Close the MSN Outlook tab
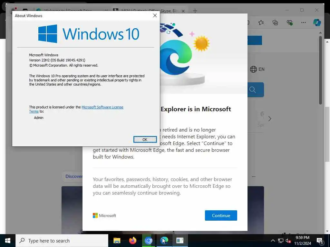 (x=183, y=11)
